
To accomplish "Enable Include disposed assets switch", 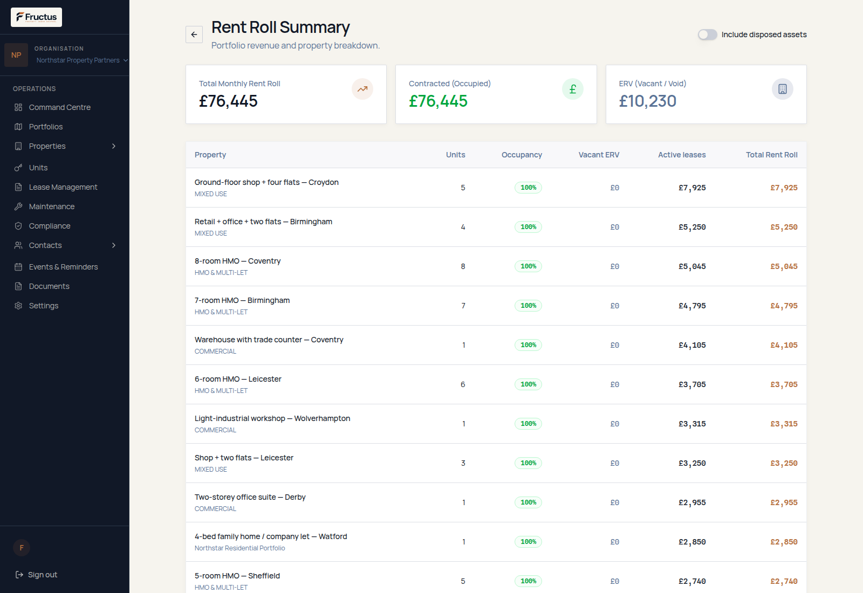I will tap(707, 35).
